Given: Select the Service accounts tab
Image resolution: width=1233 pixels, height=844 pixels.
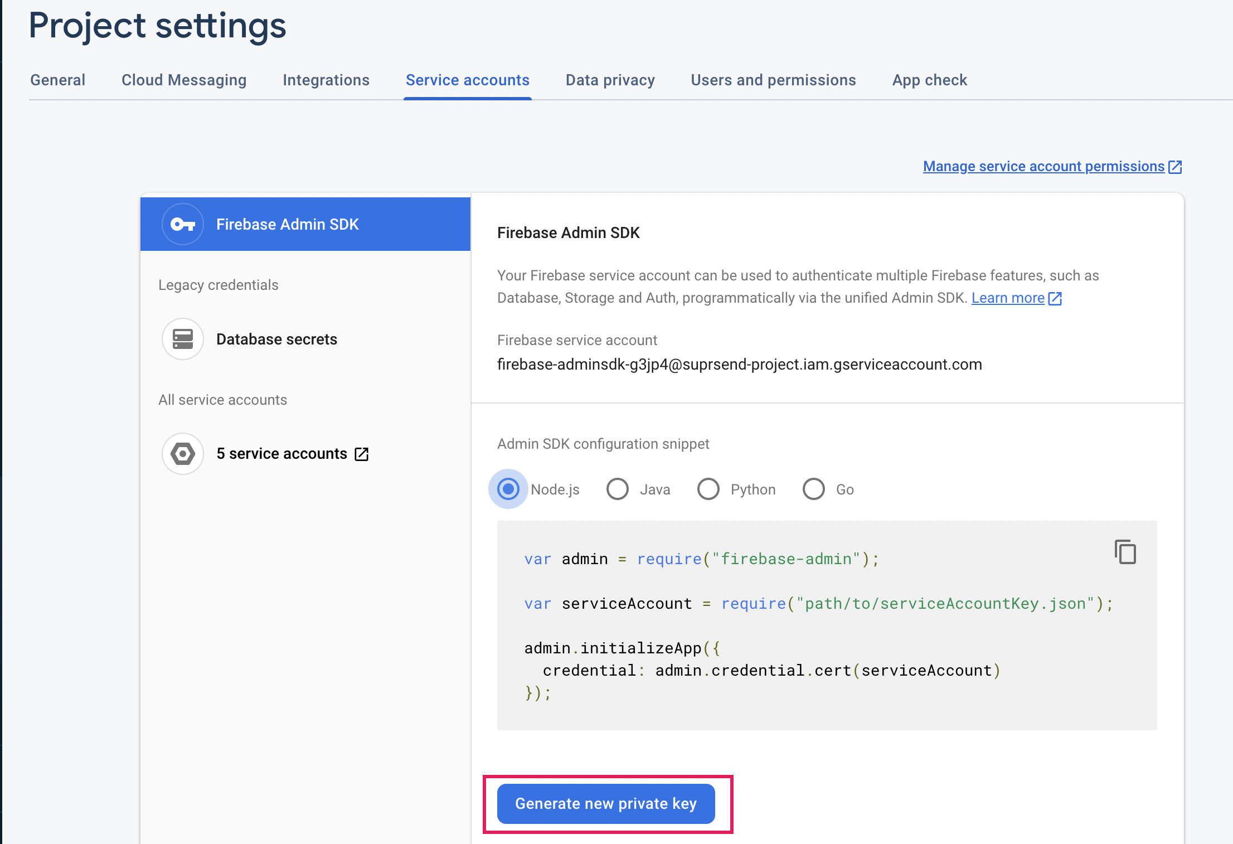Looking at the screenshot, I should click(468, 80).
